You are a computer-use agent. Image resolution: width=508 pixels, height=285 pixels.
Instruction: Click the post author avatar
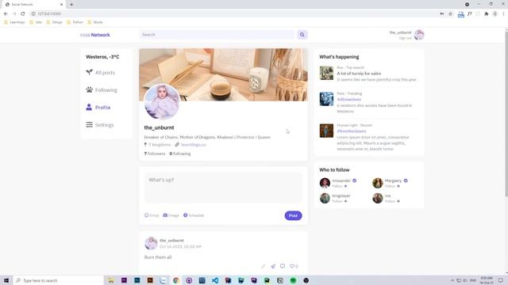[151, 243]
